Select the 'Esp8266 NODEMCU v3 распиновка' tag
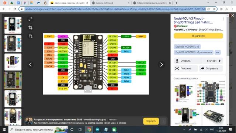236x133 pixels. coord(194,52)
